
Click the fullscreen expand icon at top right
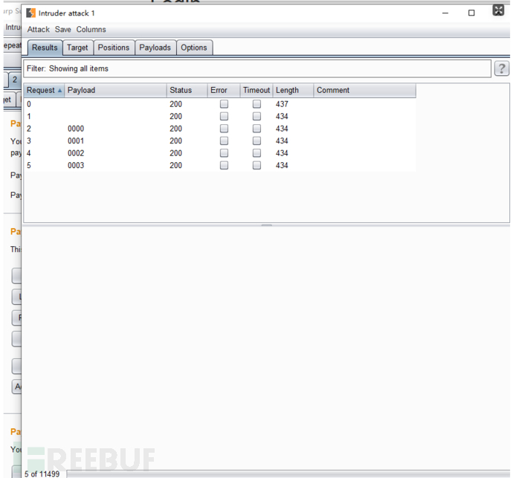pyautogui.click(x=499, y=10)
